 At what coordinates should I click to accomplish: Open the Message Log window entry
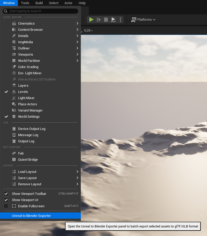click(x=28, y=135)
